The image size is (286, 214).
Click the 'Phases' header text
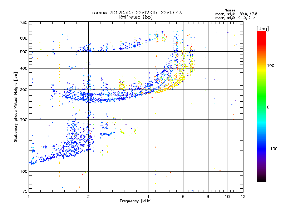(x=229, y=10)
